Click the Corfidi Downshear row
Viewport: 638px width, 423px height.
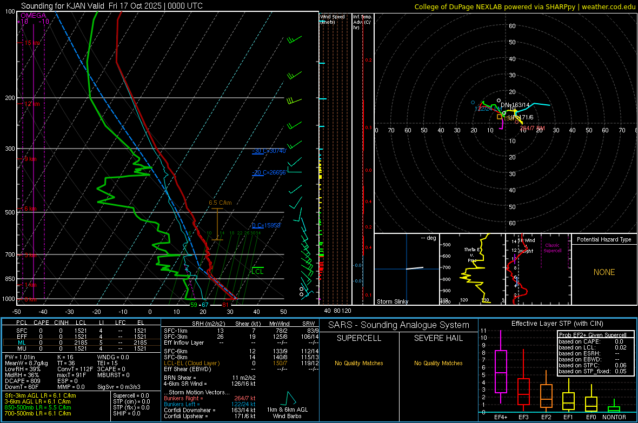(x=210, y=410)
